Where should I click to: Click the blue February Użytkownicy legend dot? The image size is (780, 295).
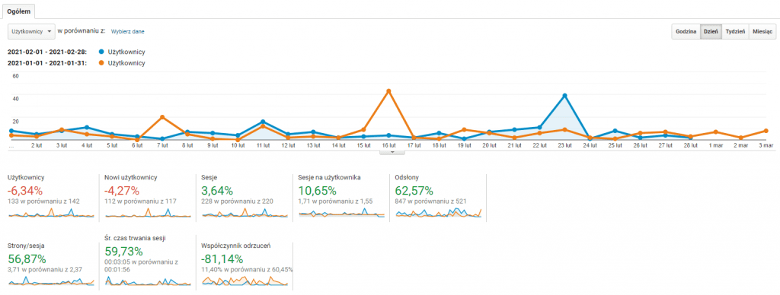(102, 51)
